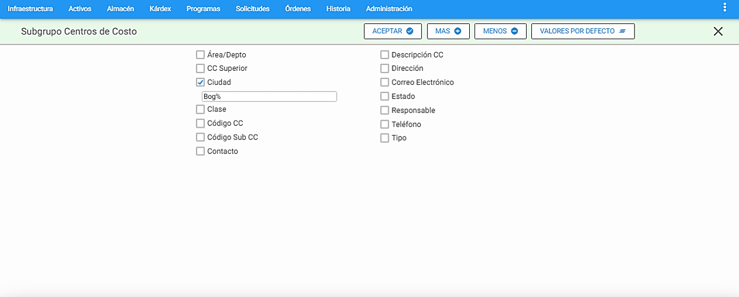
Task: Click the MAS button
Action: [x=448, y=31]
